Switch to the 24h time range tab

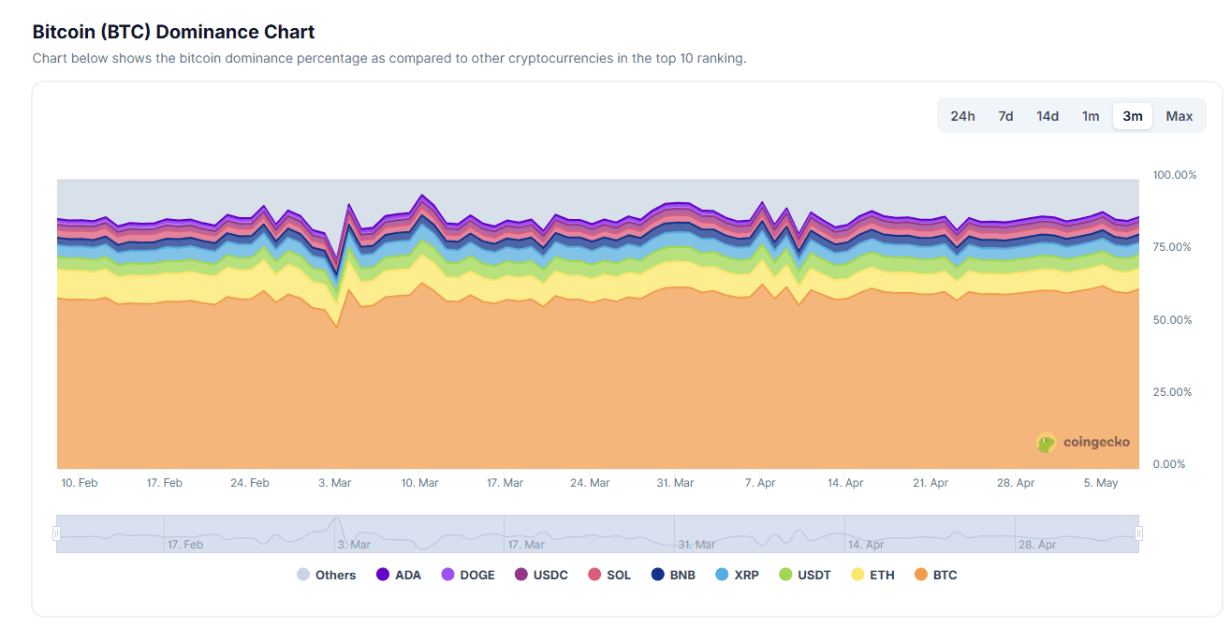click(962, 115)
